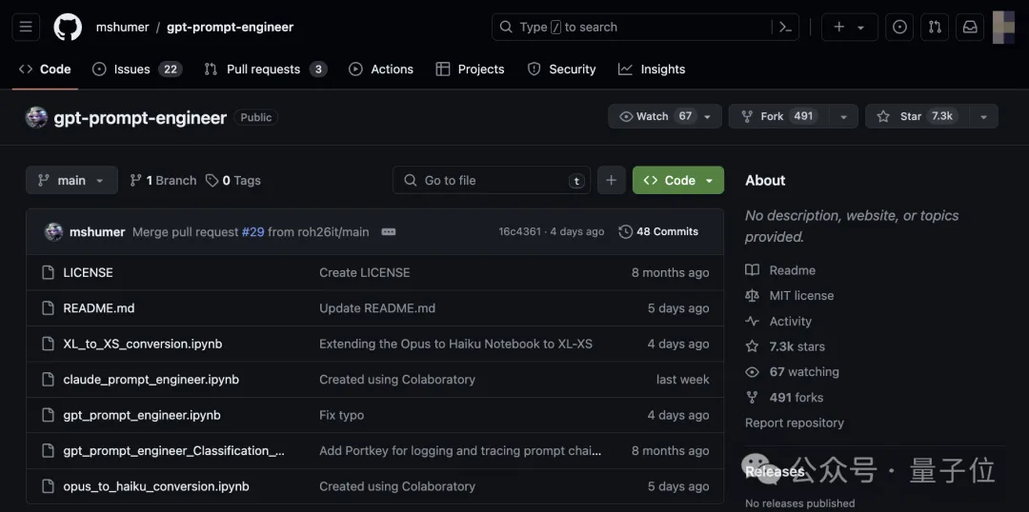The width and height of the screenshot is (1029, 512).
Task: Open the Star lists dropdown arrow
Action: 983,116
